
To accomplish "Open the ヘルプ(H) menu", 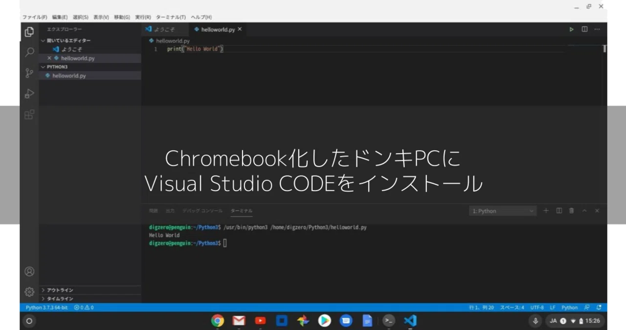I will [x=201, y=17].
